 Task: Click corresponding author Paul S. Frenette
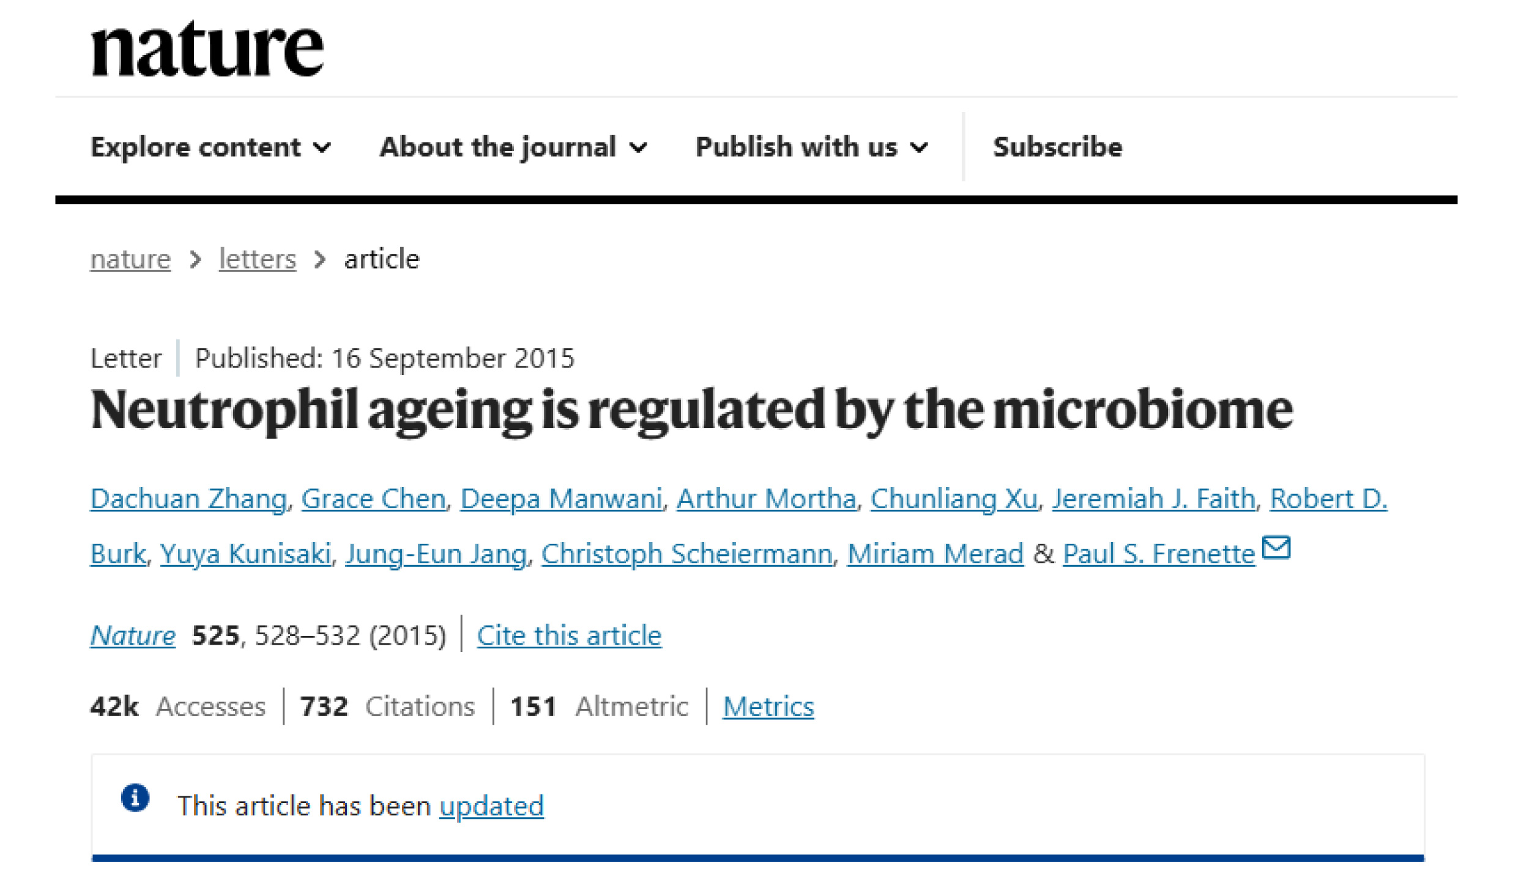tap(1159, 554)
